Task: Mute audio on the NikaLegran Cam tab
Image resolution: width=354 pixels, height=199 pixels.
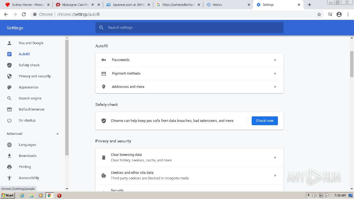Action: click(93, 5)
